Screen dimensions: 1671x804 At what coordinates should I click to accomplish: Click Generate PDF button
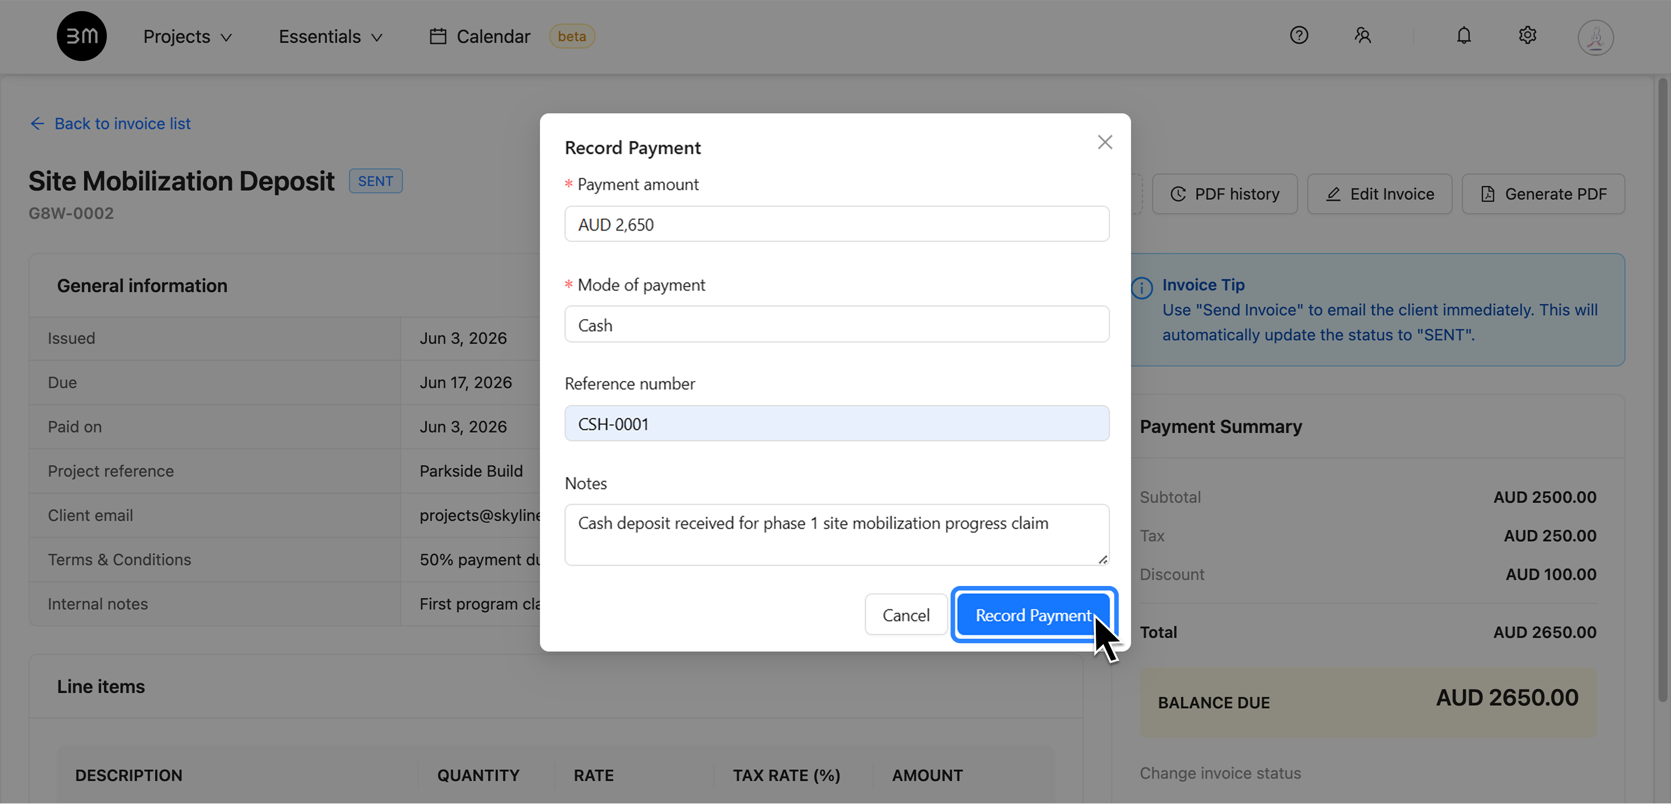[x=1543, y=194]
